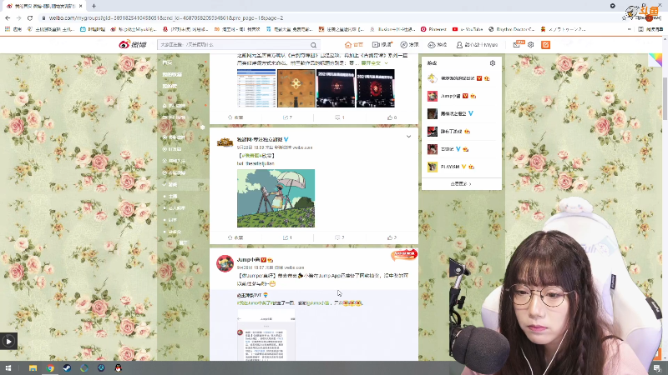Open the notification center icon in taskbar
This screenshot has height=375, width=668.
pos(657,367)
